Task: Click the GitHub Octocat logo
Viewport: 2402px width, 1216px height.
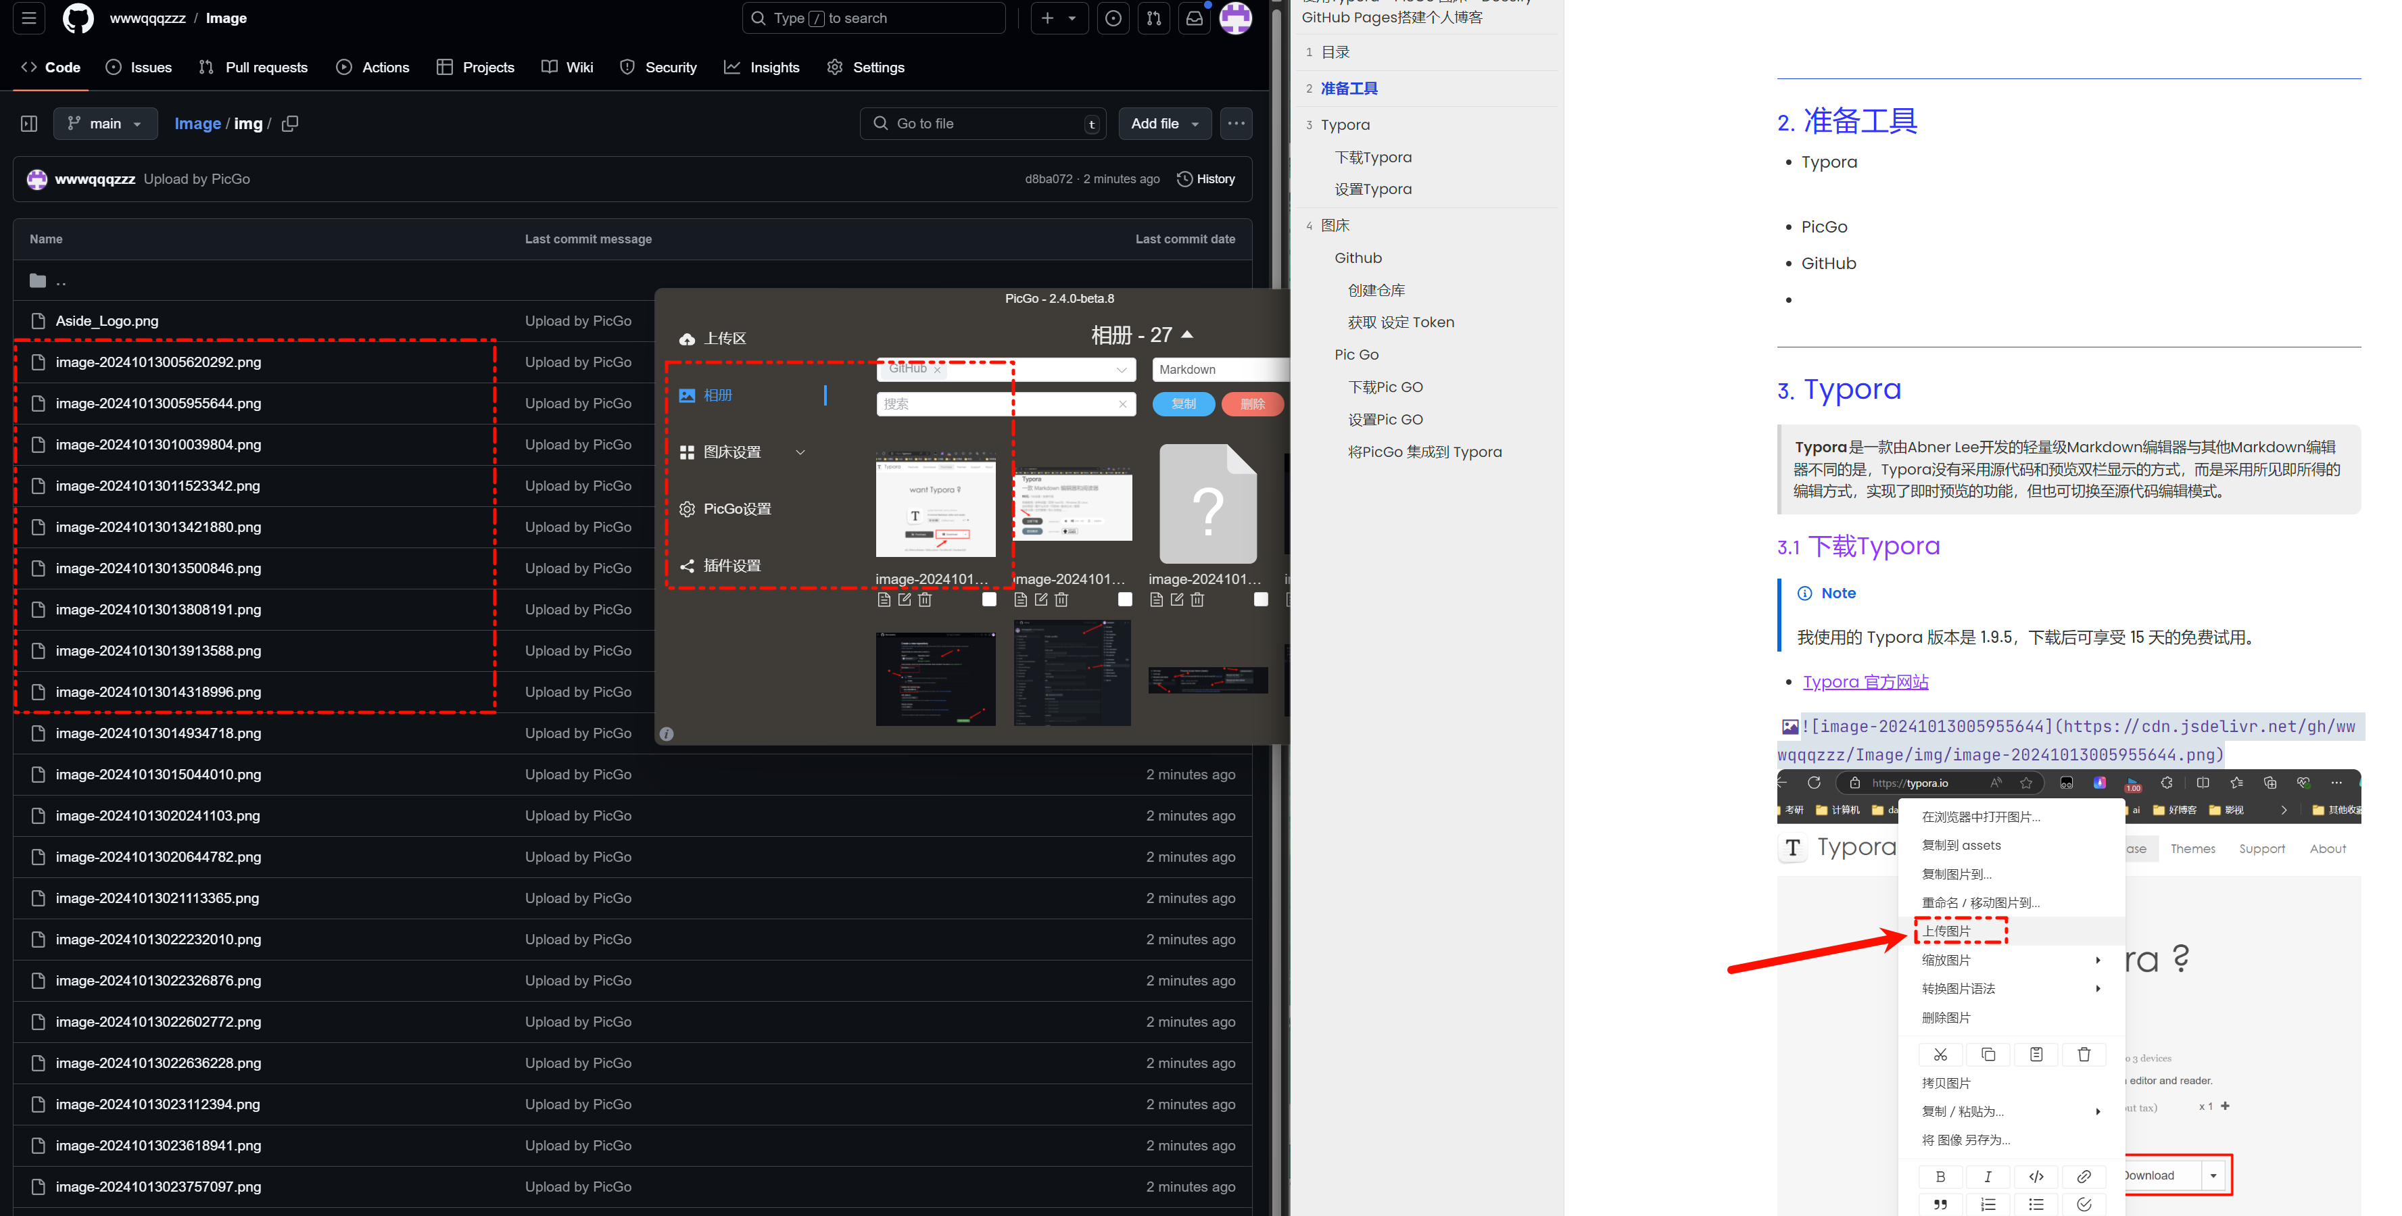Action: pyautogui.click(x=78, y=18)
